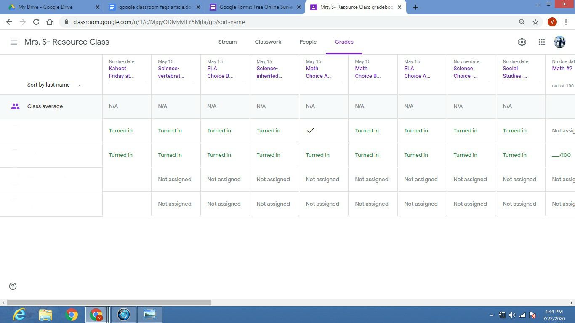Open the Google apps grid
The image size is (575, 323).
(x=542, y=42)
